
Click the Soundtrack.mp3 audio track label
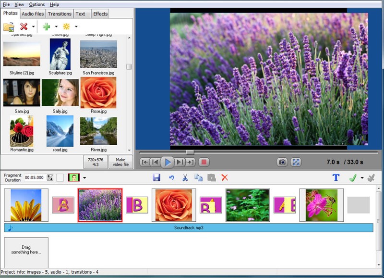coord(189,227)
